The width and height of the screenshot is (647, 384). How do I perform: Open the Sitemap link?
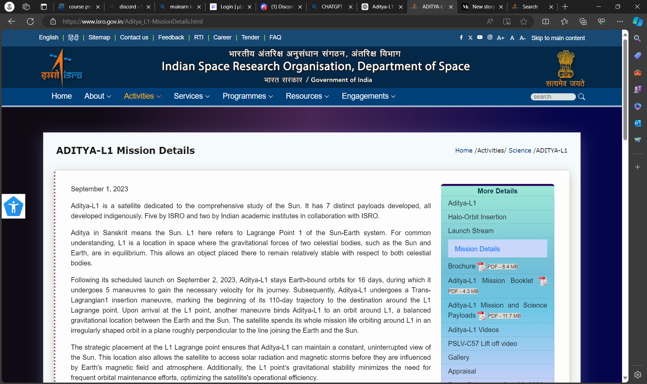(99, 37)
